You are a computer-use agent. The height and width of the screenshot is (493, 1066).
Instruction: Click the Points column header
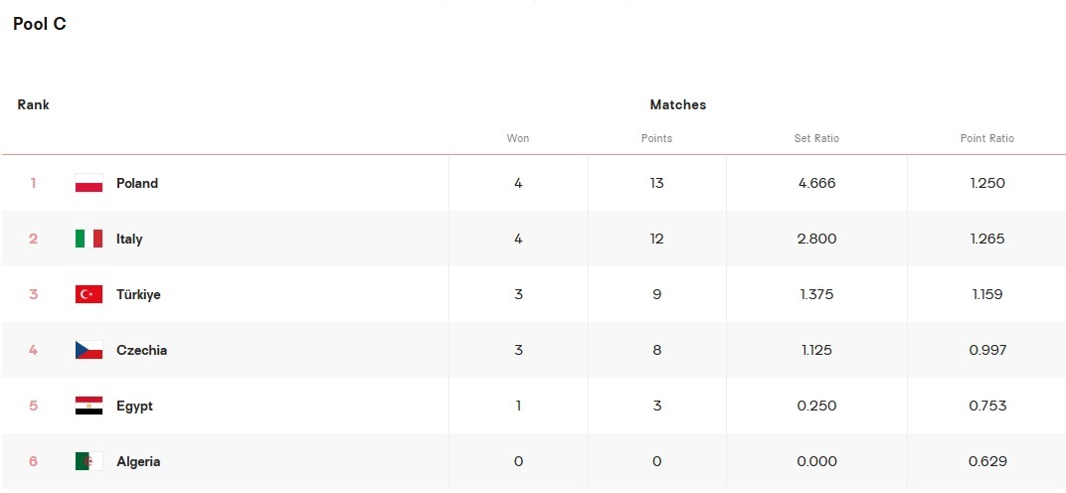click(656, 139)
